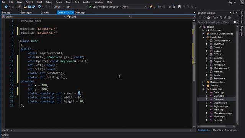Open the Notifications side tab
245x138 pixels.
(242, 17)
